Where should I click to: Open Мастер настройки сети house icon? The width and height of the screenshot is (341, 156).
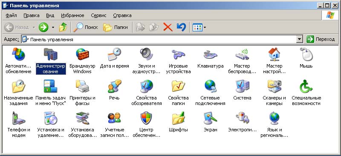click(x=274, y=54)
